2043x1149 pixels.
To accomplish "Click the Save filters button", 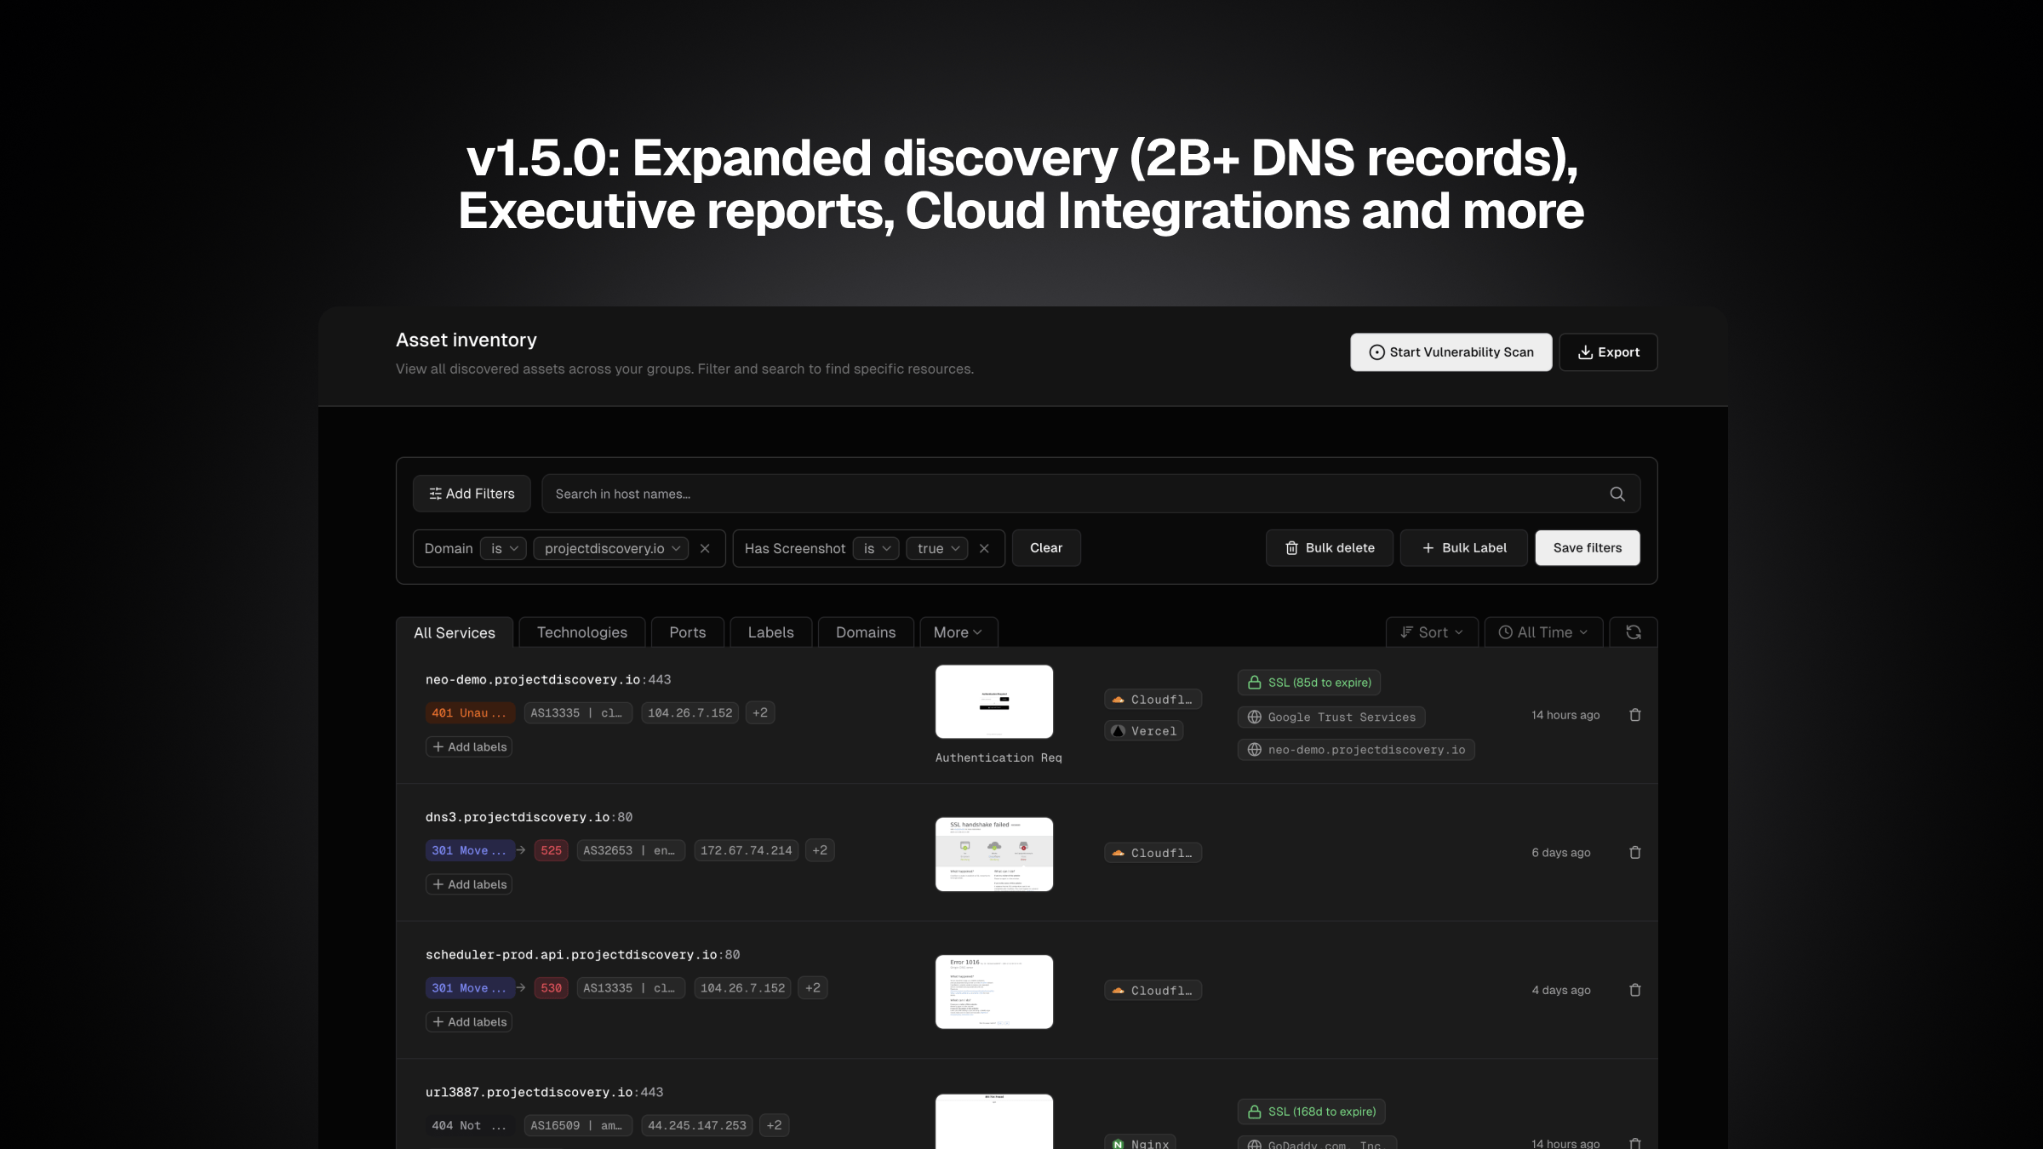I will pyautogui.click(x=1587, y=548).
